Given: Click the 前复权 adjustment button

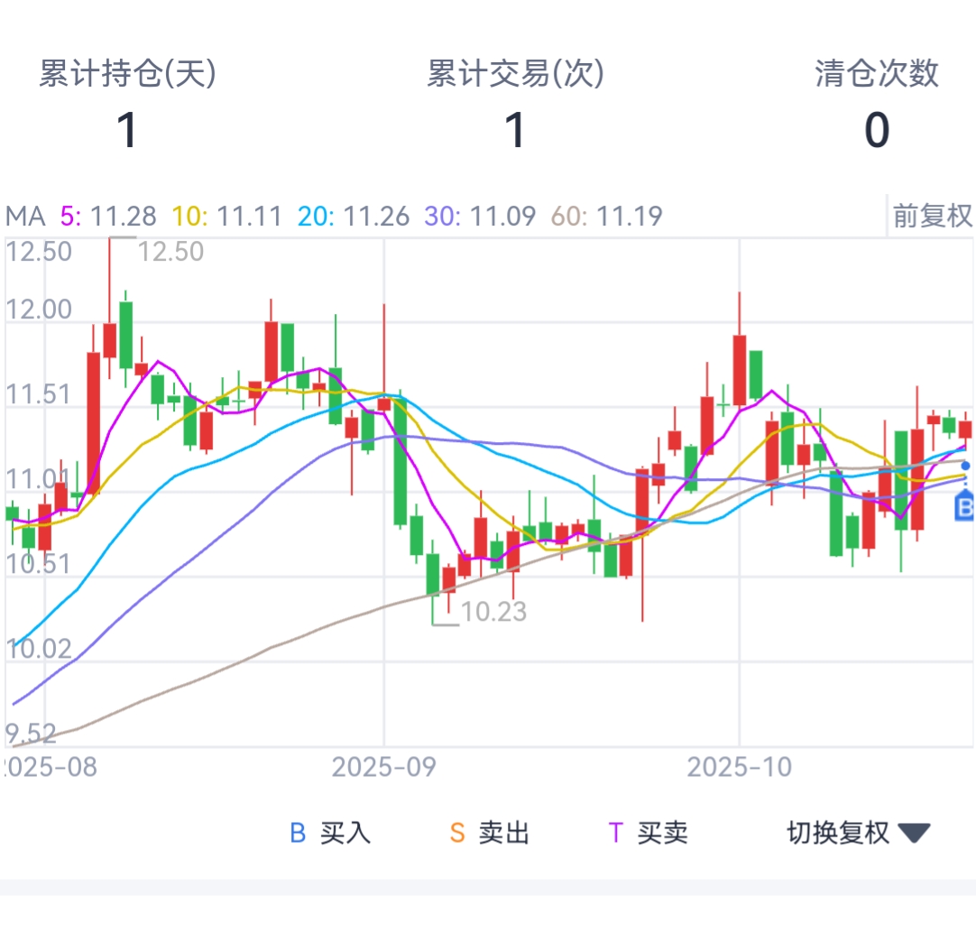Looking at the screenshot, I should coord(933,216).
